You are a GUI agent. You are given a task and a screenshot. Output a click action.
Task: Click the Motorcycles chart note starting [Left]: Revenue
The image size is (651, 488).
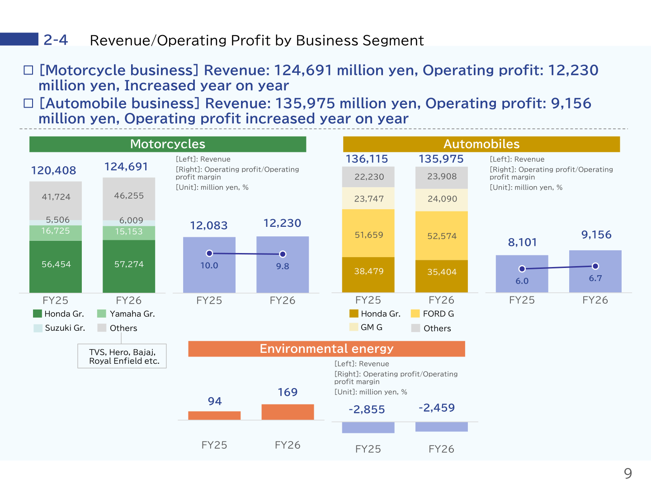click(237, 173)
